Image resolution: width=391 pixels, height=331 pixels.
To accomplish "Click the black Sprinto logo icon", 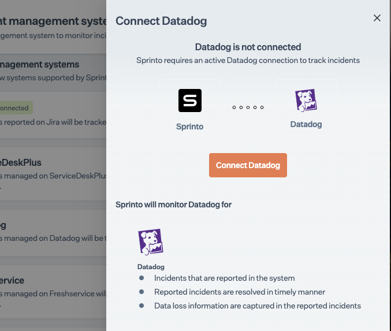I will pos(190,101).
